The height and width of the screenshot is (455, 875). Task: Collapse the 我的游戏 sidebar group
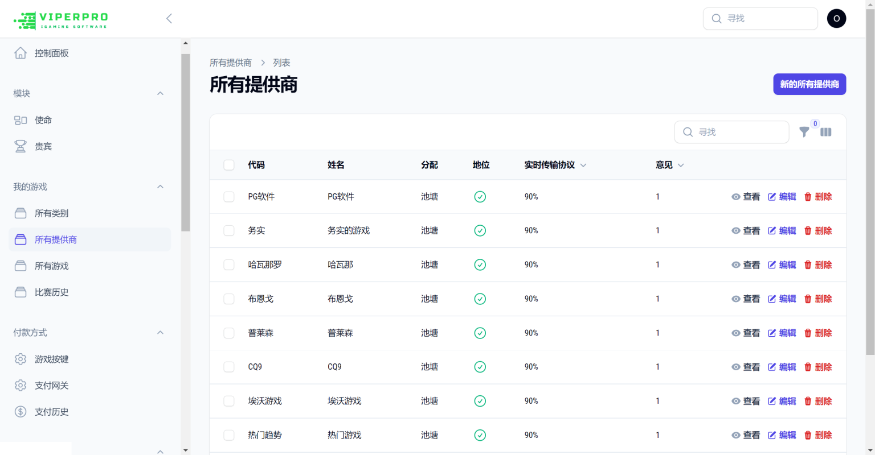tap(160, 187)
